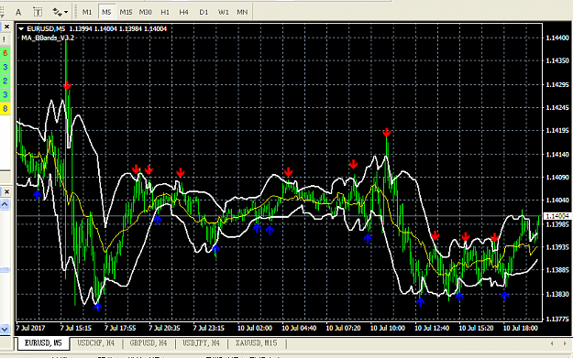Viewport: 573px width, 358px height.
Task: Select the text label 'T' tool
Action: tap(38, 12)
